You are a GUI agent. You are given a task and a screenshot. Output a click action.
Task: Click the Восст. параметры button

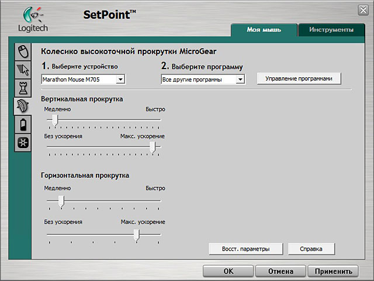tap(246, 249)
